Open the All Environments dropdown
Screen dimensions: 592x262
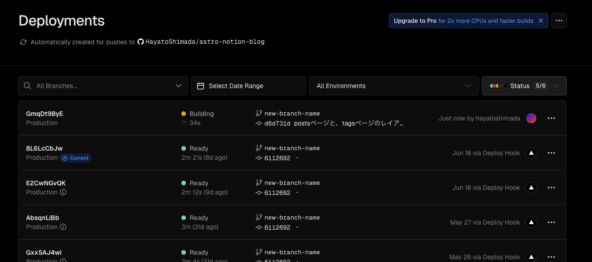pyautogui.click(x=394, y=86)
